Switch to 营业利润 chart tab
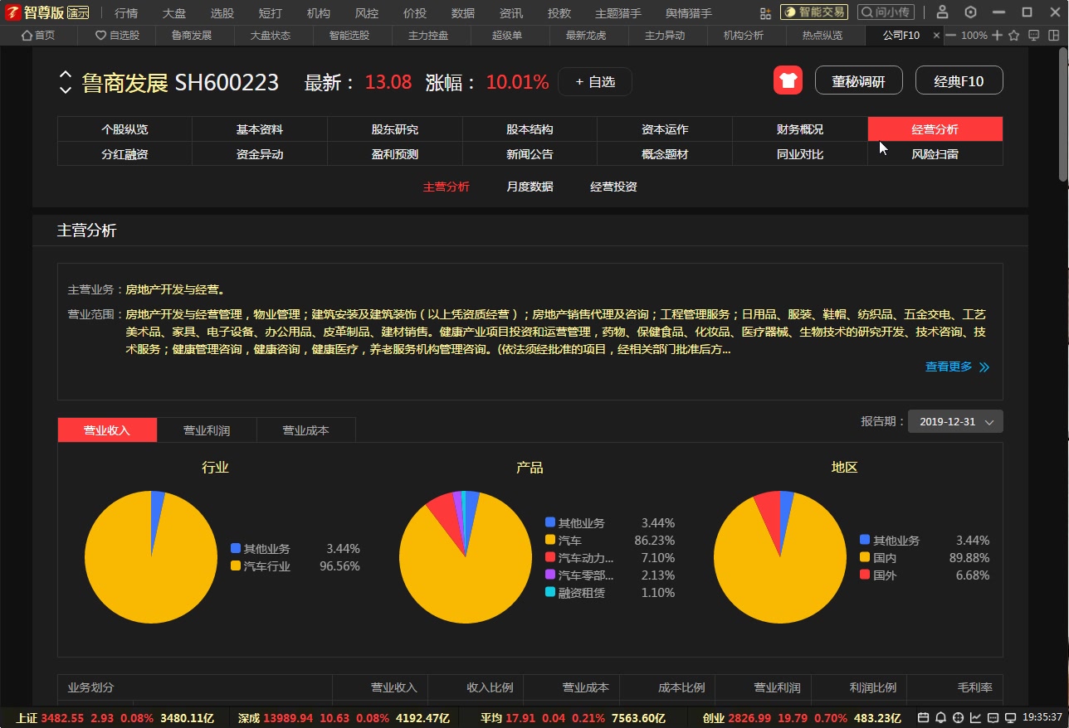Image resolution: width=1069 pixels, height=728 pixels. (207, 430)
